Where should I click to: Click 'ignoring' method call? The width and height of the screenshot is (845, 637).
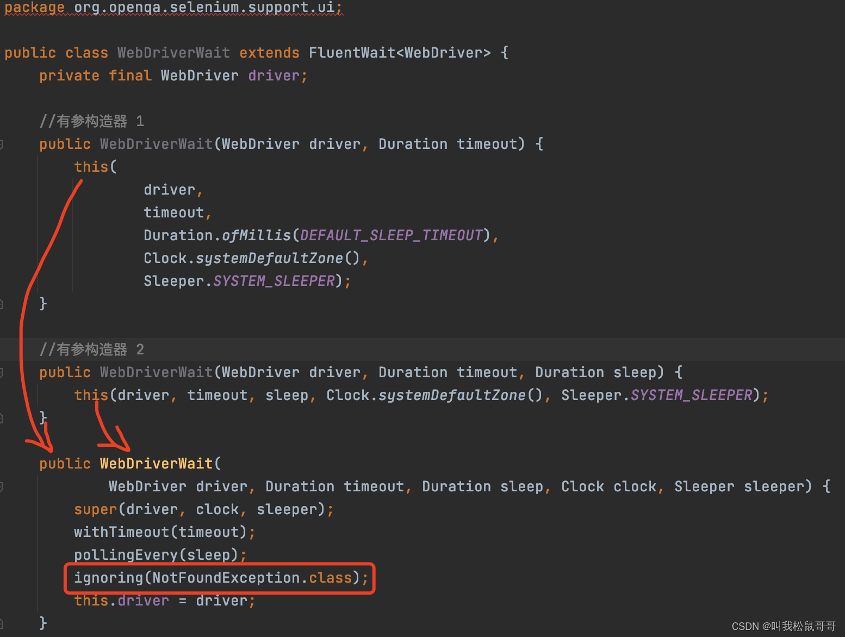tap(108, 578)
